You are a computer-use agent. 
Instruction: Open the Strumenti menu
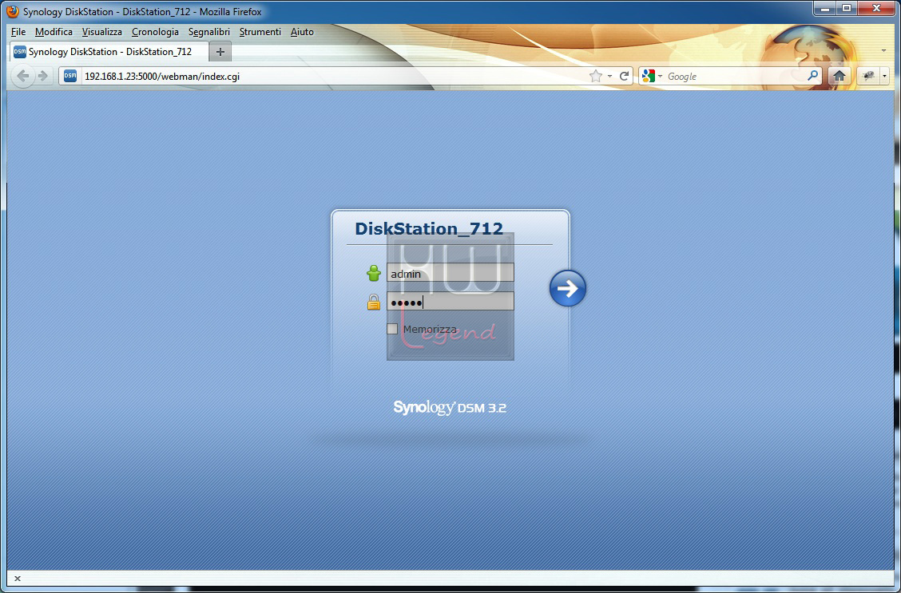[260, 32]
